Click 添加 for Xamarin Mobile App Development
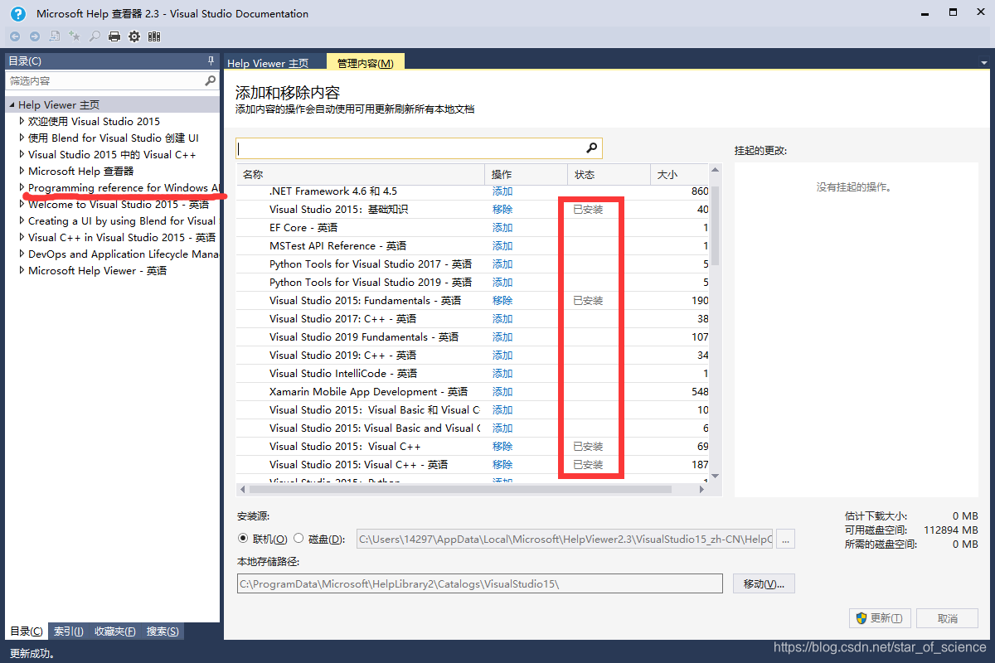Screen dimensions: 995x663 click(502, 391)
